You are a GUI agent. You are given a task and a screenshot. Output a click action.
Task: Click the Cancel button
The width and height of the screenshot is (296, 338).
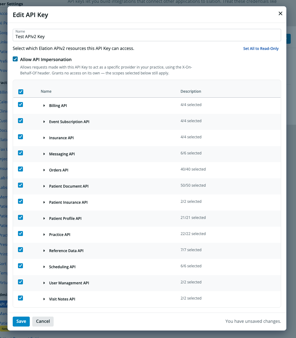tap(43, 321)
